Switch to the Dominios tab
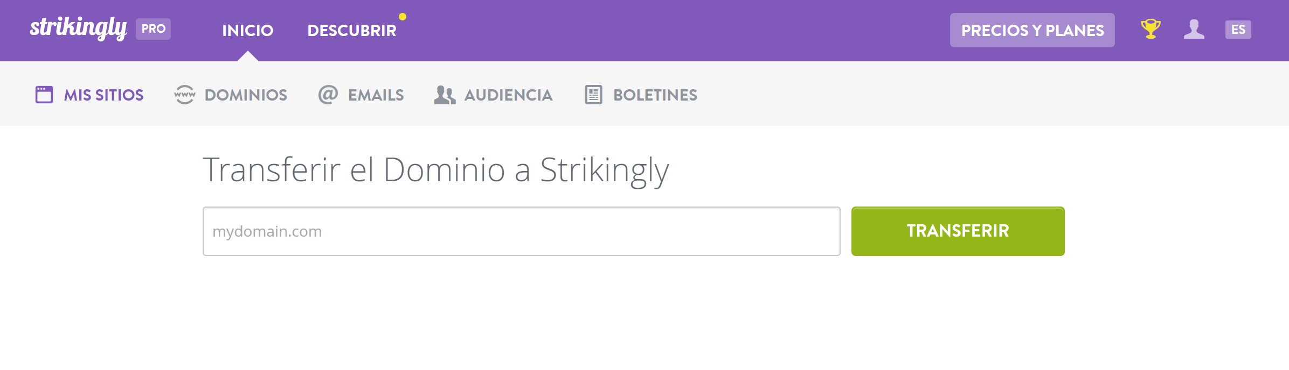Image resolution: width=1289 pixels, height=370 pixels. point(245,95)
